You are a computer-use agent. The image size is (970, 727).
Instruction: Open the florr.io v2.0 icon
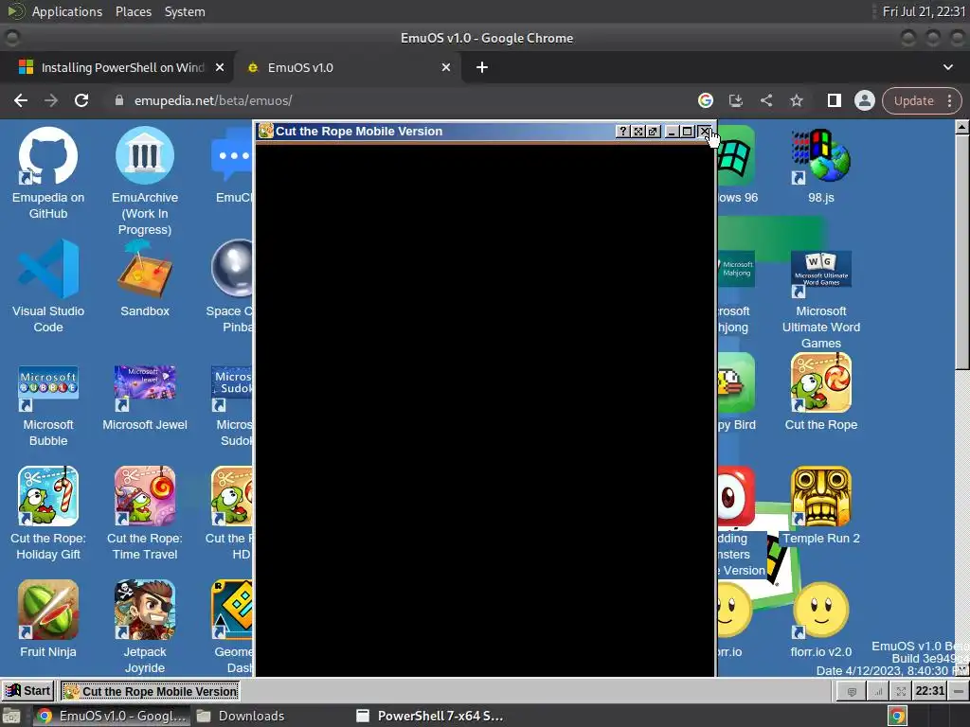coord(821,619)
